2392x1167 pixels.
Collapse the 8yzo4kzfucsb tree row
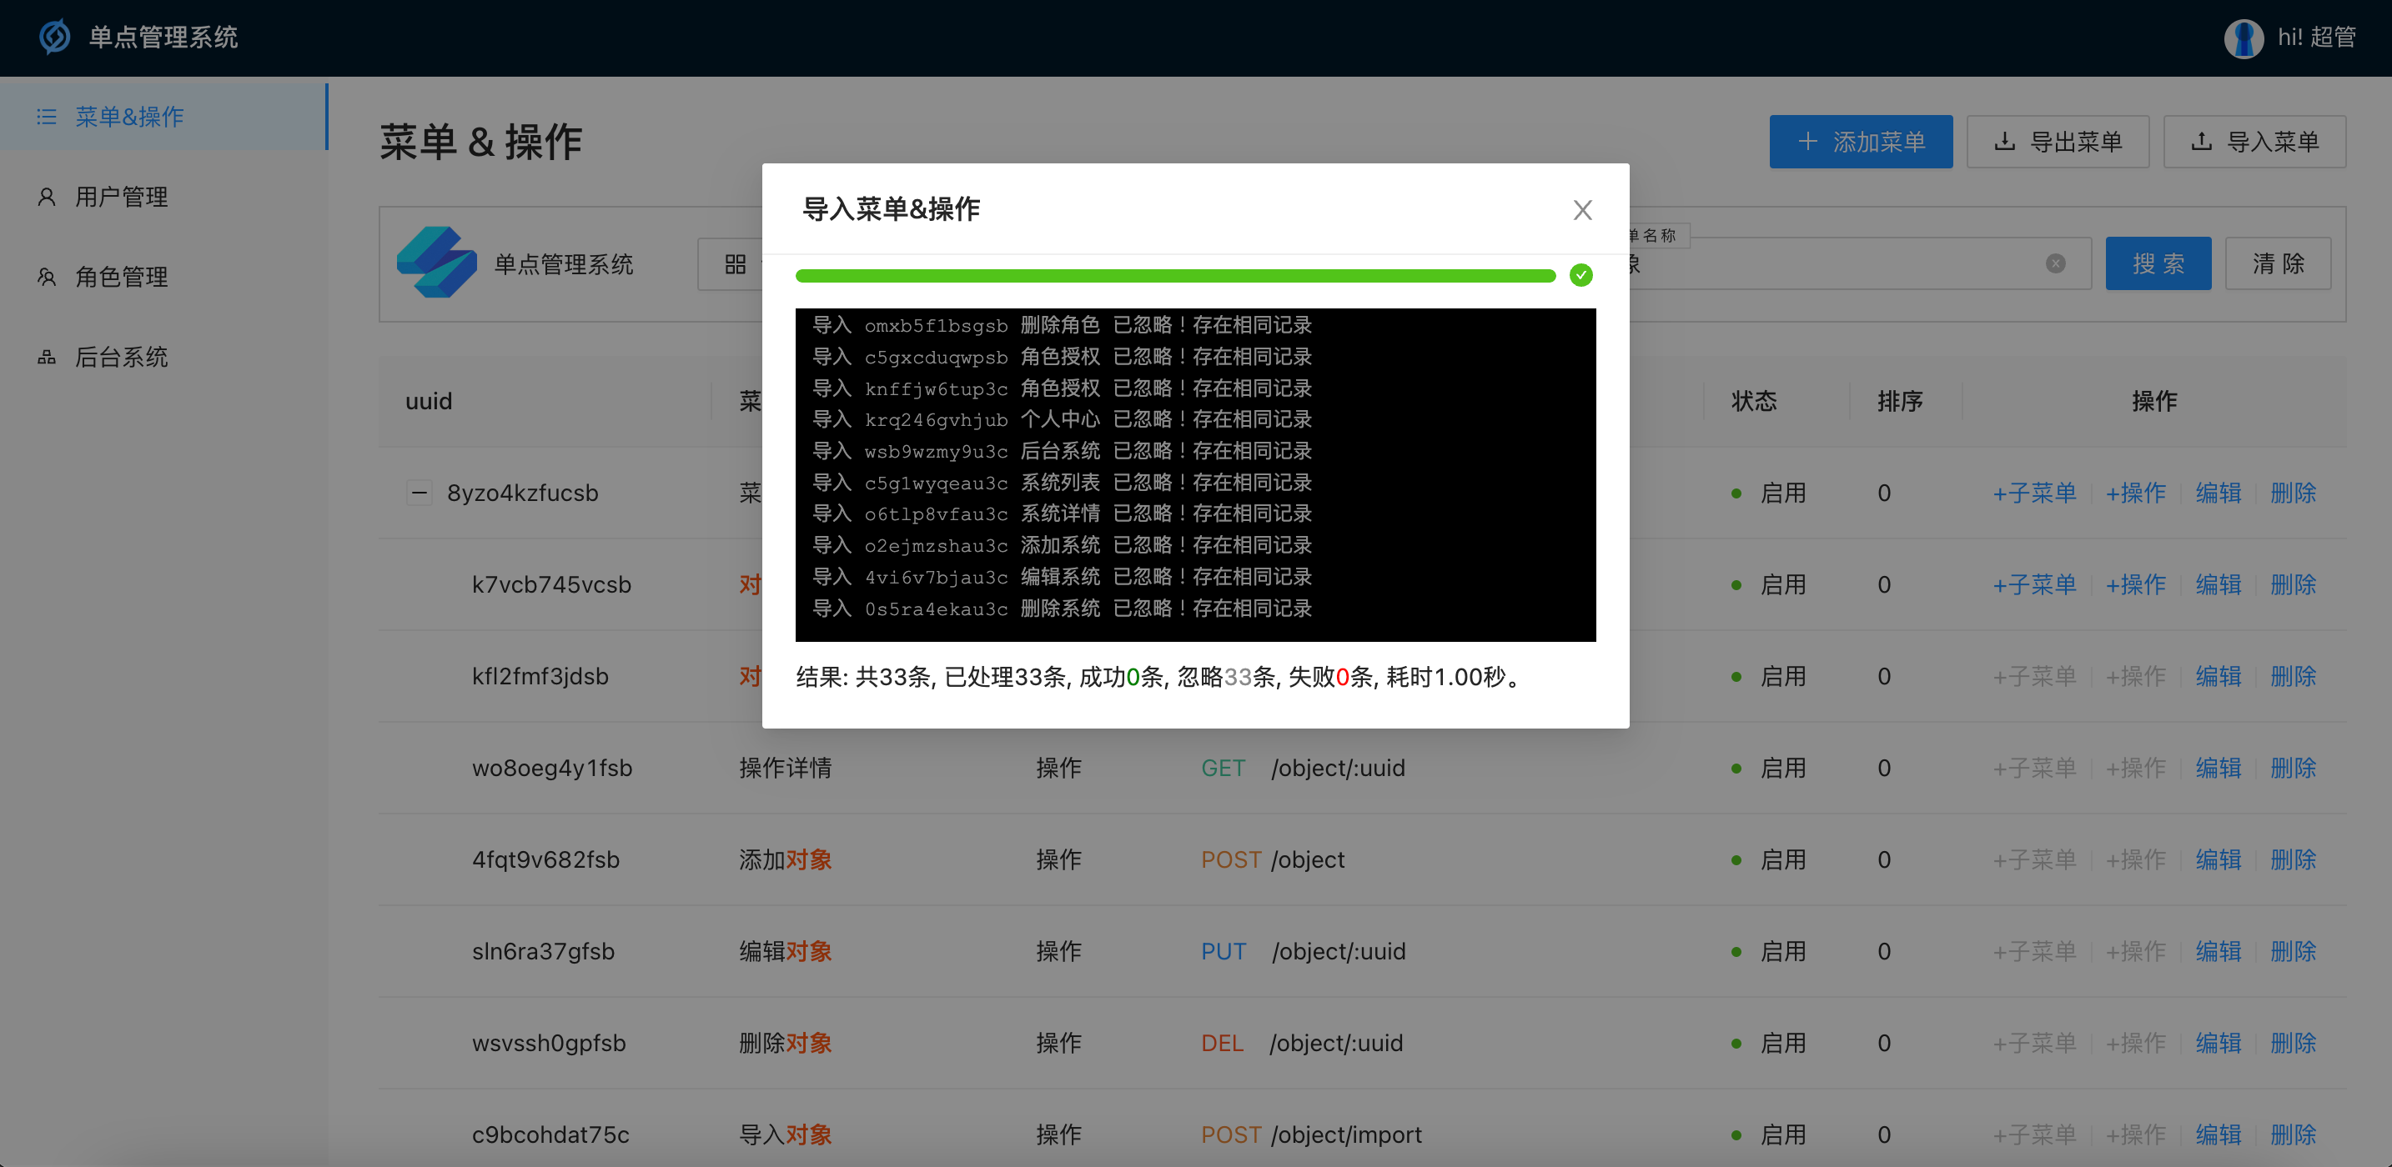tap(419, 493)
